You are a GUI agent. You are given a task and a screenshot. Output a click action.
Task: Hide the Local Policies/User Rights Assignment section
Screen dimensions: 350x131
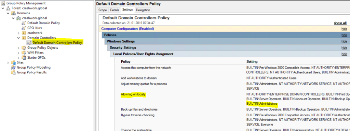point(344,54)
